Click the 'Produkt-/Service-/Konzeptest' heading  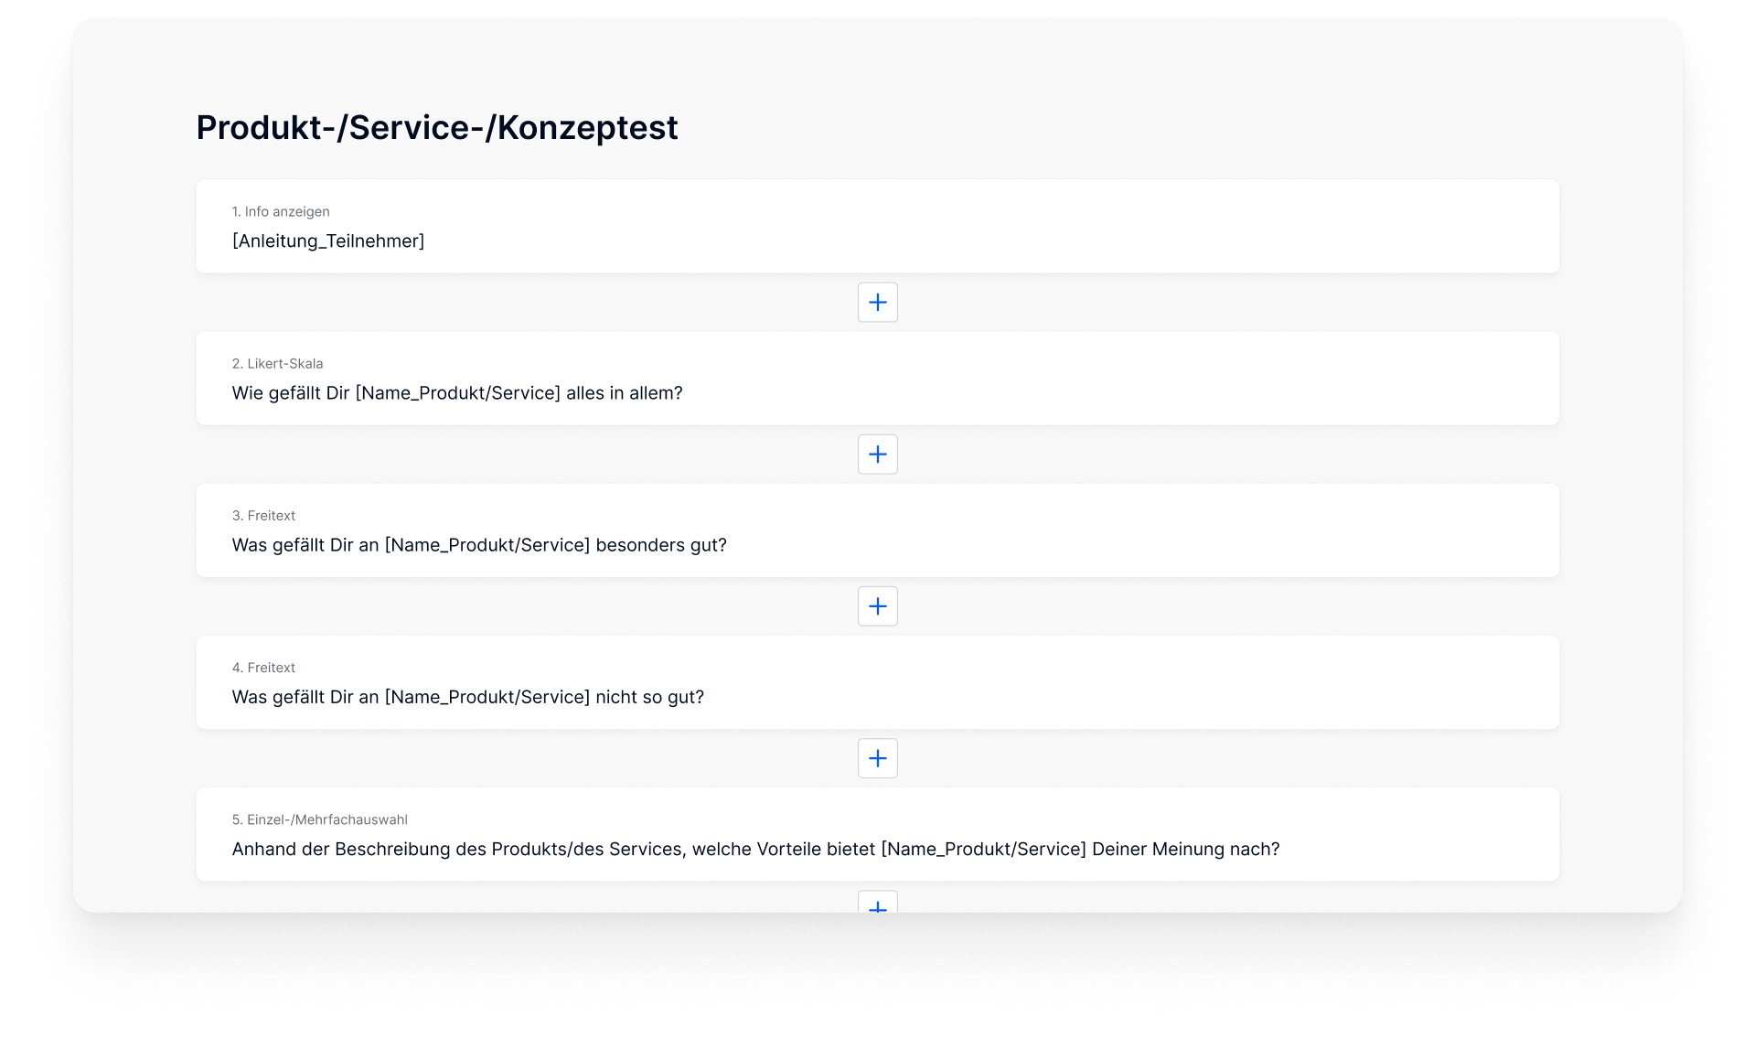click(436, 127)
